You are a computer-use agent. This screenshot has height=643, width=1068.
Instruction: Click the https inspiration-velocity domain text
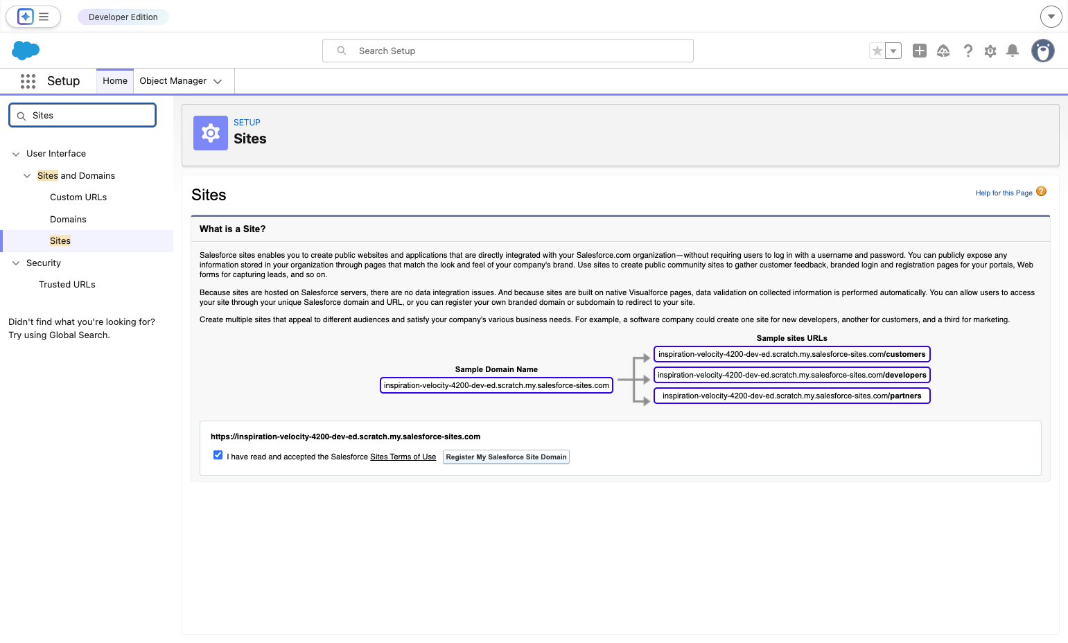pyautogui.click(x=345, y=437)
